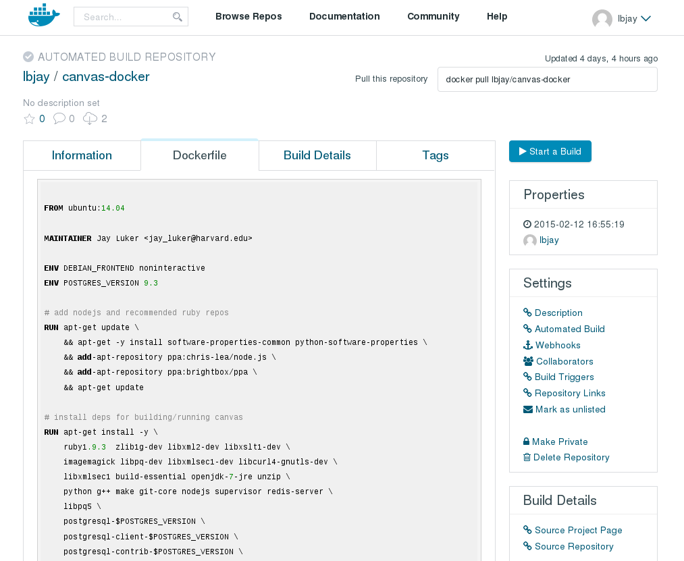Open Help in top navigation

[497, 17]
